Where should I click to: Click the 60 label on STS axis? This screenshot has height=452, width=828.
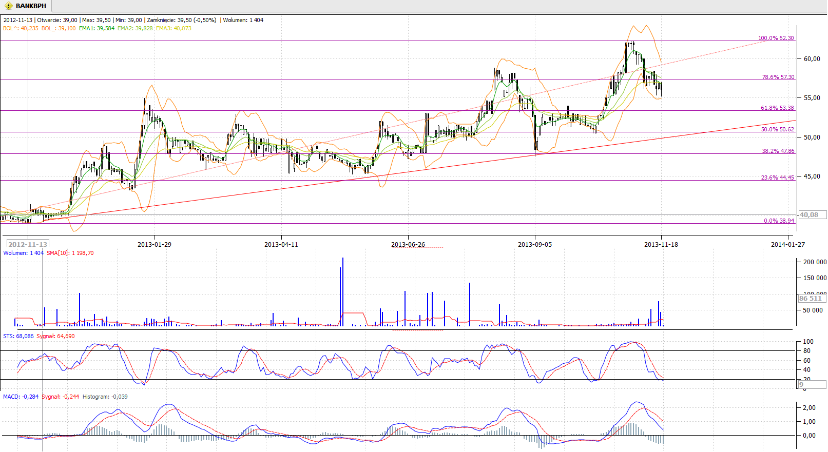tap(807, 361)
